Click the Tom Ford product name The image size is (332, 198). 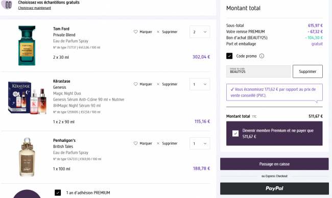61,29
